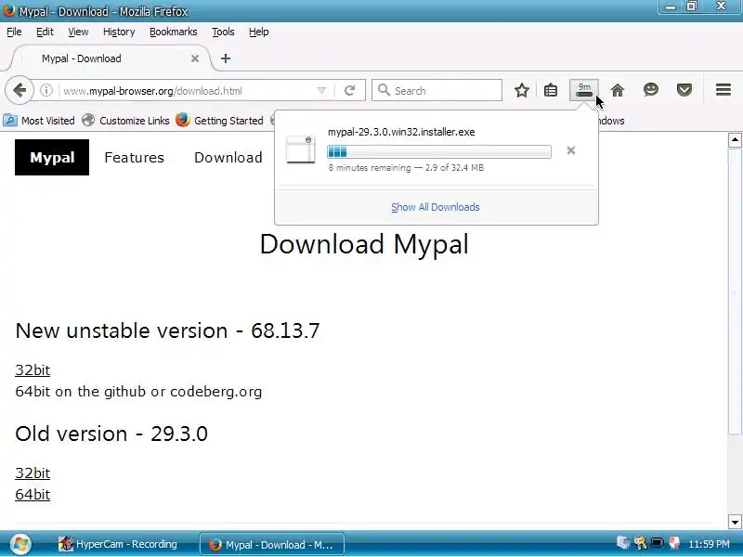Click the page vertical scrollbar thumb
The height and width of the screenshot is (557, 743).
click(x=735, y=291)
